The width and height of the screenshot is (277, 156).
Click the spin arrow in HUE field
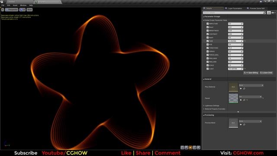click(x=242, y=45)
